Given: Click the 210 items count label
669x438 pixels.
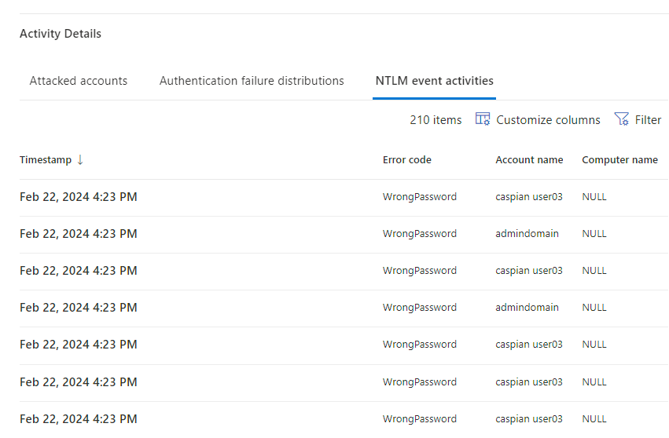Looking at the screenshot, I should coord(436,120).
